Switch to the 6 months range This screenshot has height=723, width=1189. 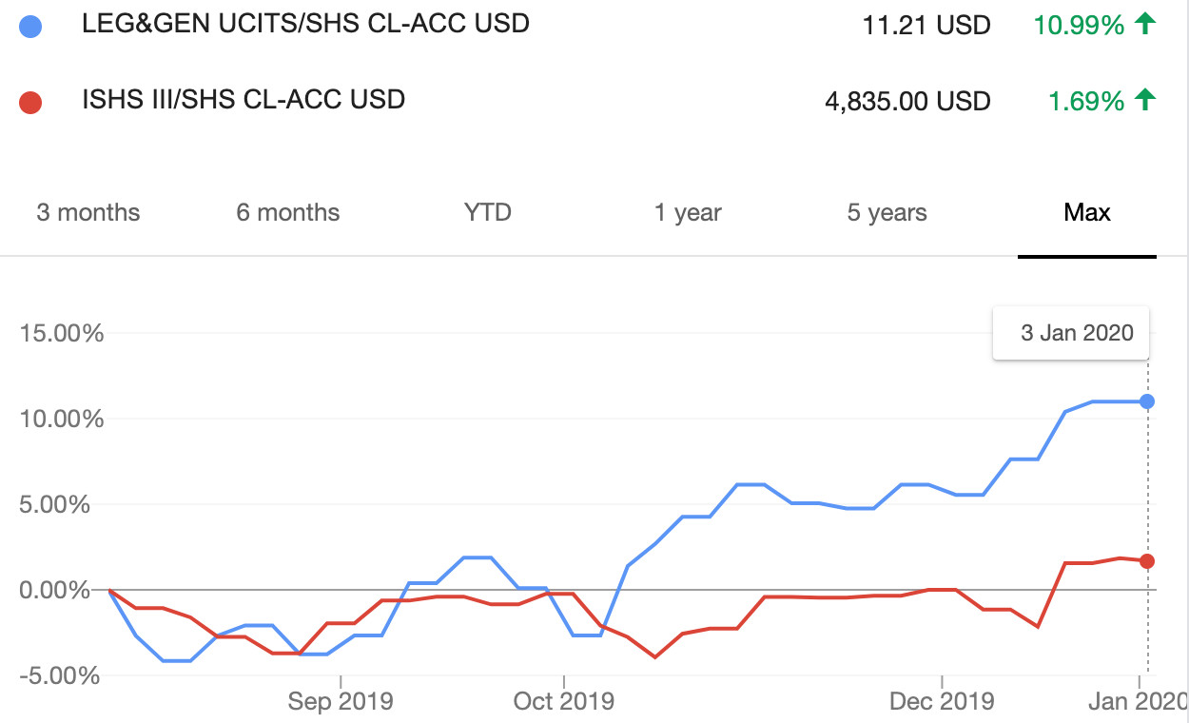tap(287, 213)
